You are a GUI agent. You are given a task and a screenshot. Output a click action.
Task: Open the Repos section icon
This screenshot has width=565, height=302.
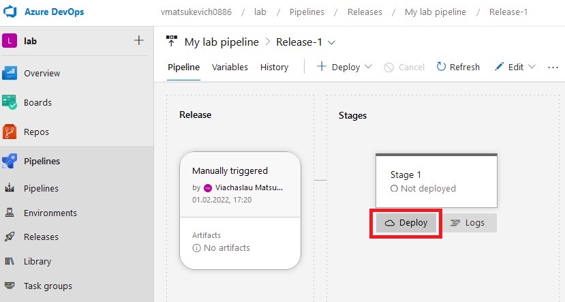pos(10,132)
